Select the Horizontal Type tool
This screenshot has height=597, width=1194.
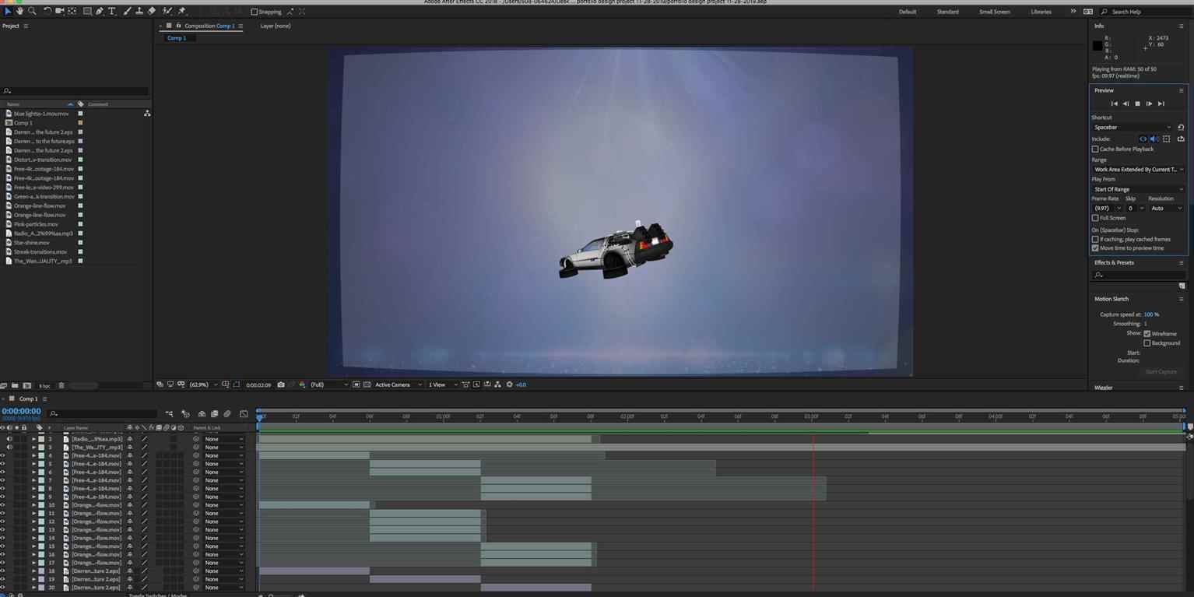pyautogui.click(x=112, y=12)
